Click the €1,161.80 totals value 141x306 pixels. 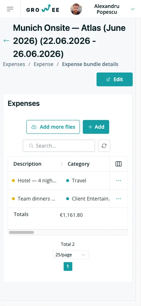point(71,215)
